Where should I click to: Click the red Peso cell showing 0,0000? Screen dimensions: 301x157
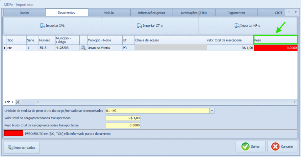[276, 48]
